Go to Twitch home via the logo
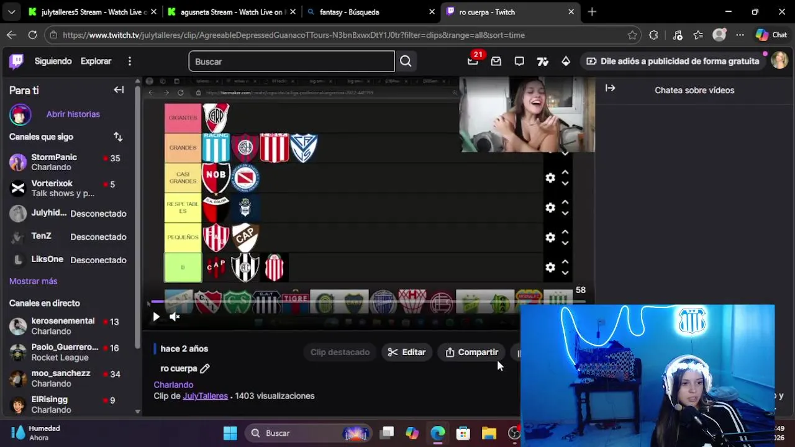 coord(16,61)
